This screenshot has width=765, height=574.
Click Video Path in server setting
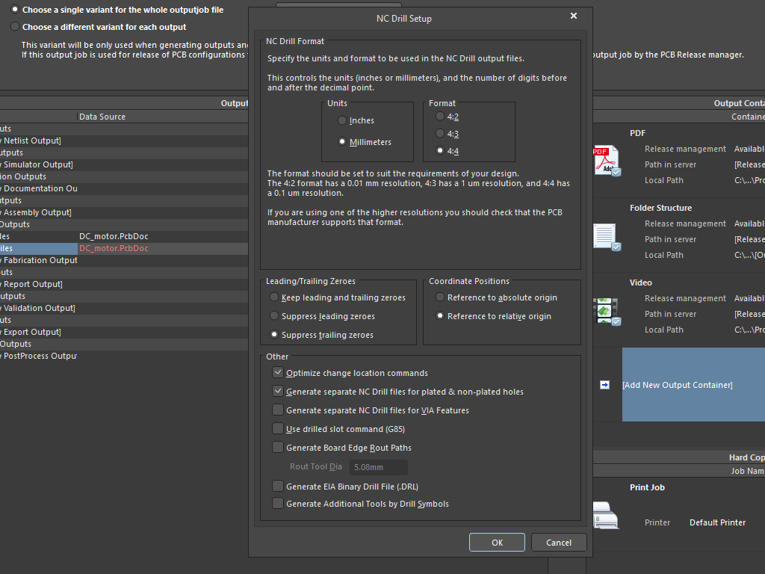point(670,314)
